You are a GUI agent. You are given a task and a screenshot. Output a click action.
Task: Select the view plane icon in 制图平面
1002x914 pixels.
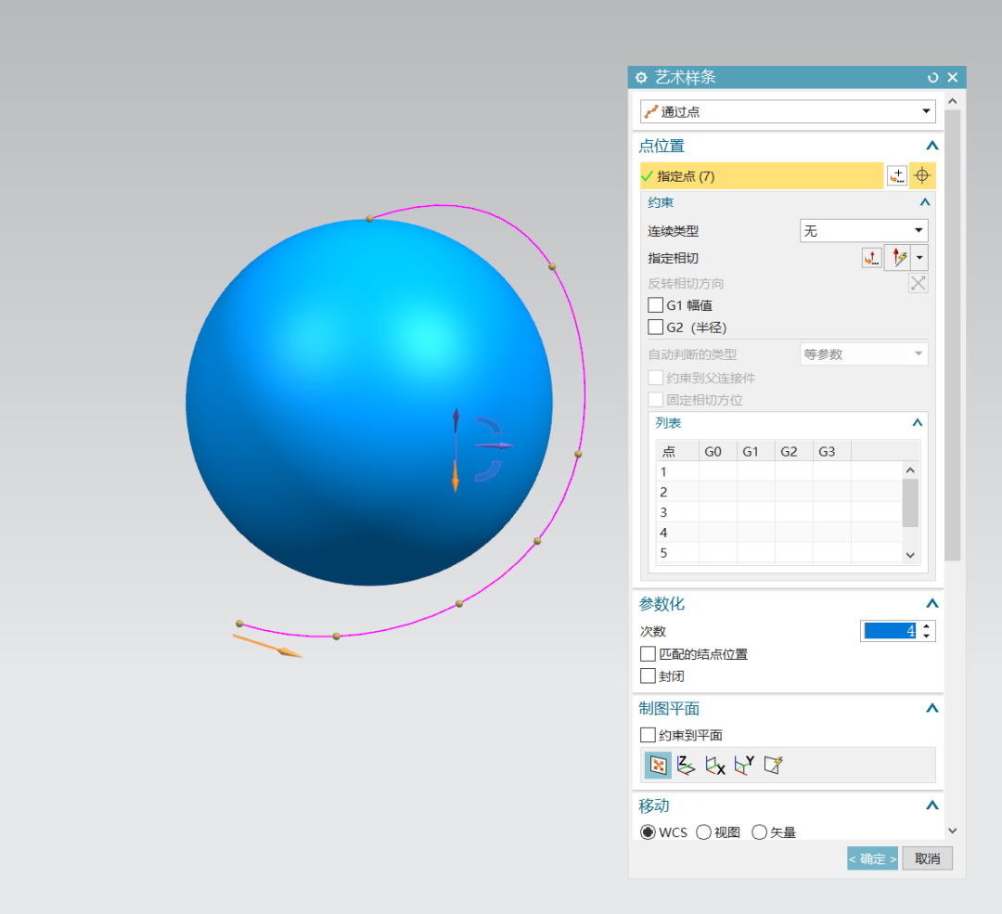click(658, 766)
